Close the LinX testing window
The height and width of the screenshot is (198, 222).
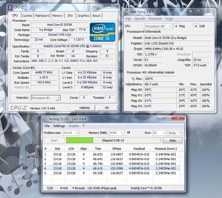(178, 118)
